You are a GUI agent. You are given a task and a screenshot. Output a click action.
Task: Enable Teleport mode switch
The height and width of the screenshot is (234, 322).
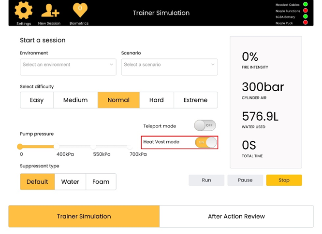205,125
